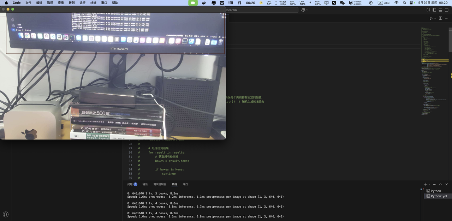Viewport: 452px width, 221px height.
Task: Maximize the panel with the chevron-up icon
Action: click(x=440, y=184)
